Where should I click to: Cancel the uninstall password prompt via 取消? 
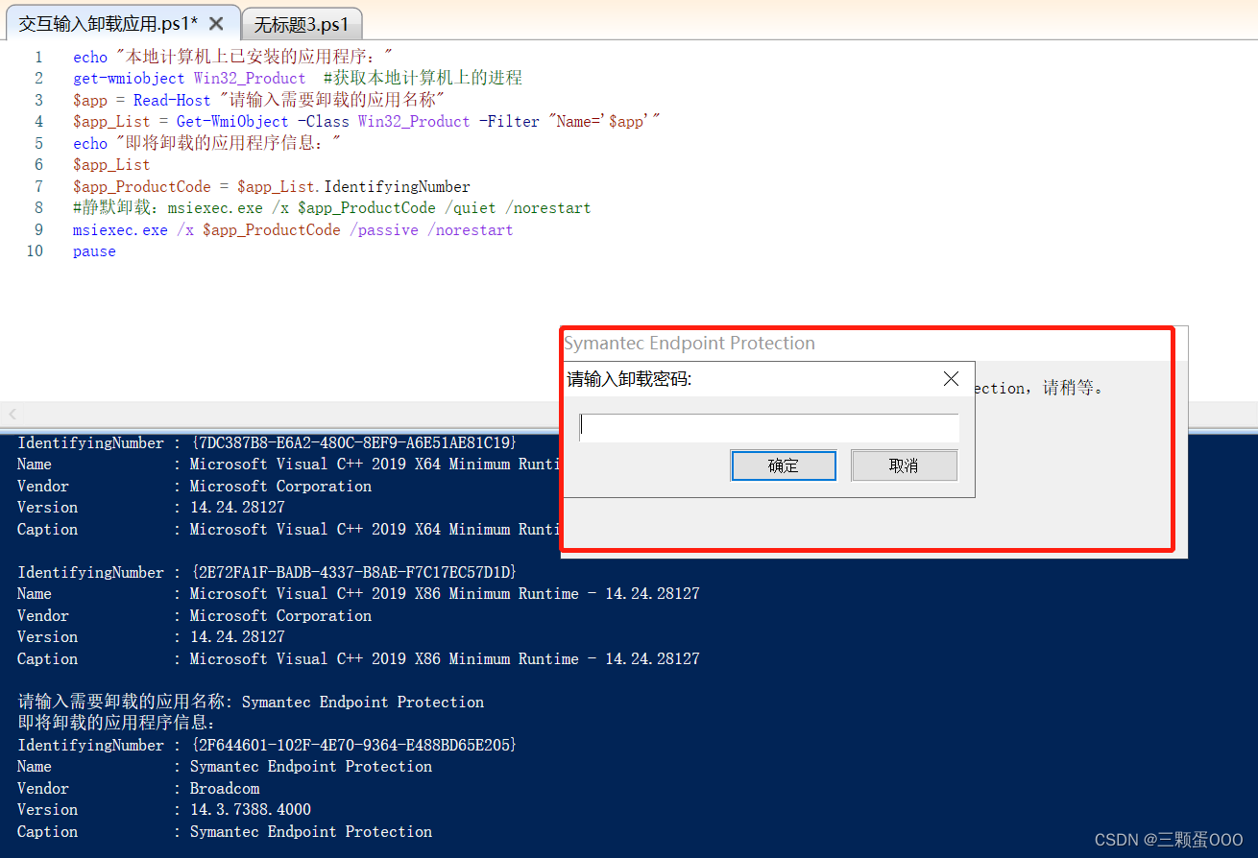[x=904, y=465]
